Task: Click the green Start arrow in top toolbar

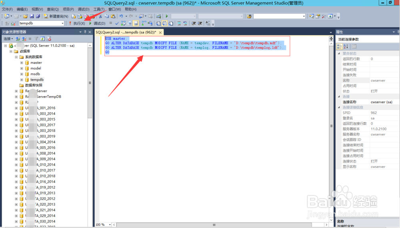Action: [167, 16]
